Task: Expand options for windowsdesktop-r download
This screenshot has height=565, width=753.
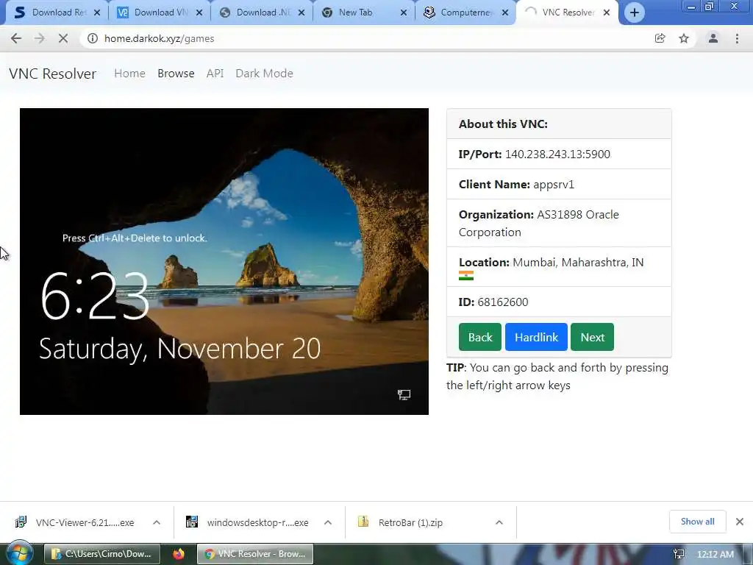Action: 328,522
